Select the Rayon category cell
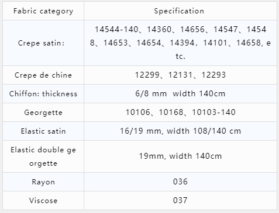The width and height of the screenshot is (279, 213). tap(43, 182)
